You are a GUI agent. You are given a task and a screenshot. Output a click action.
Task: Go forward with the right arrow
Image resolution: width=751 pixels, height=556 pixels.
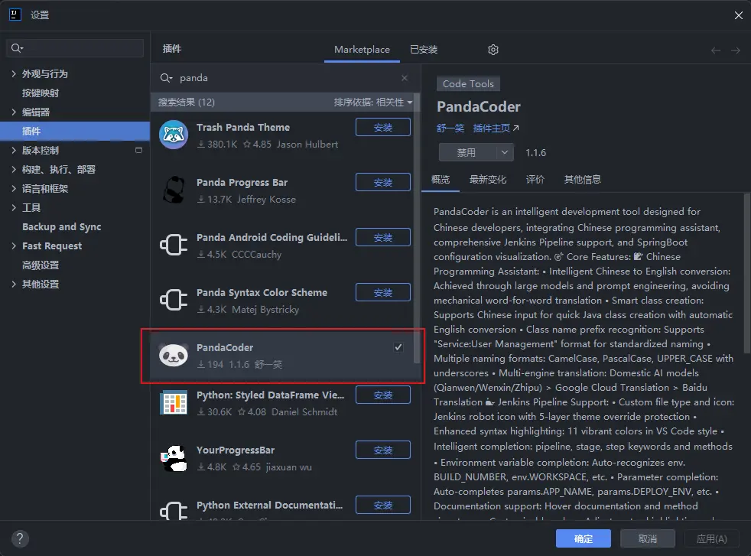[x=736, y=50]
